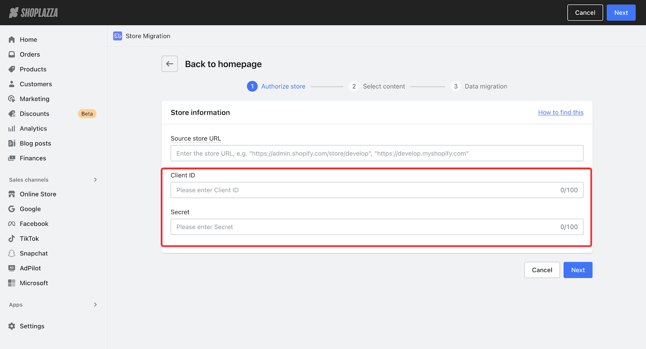Open the How to find this link

pos(560,113)
